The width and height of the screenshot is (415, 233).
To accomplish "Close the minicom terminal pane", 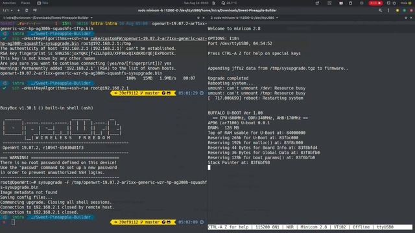I will 411,17.
